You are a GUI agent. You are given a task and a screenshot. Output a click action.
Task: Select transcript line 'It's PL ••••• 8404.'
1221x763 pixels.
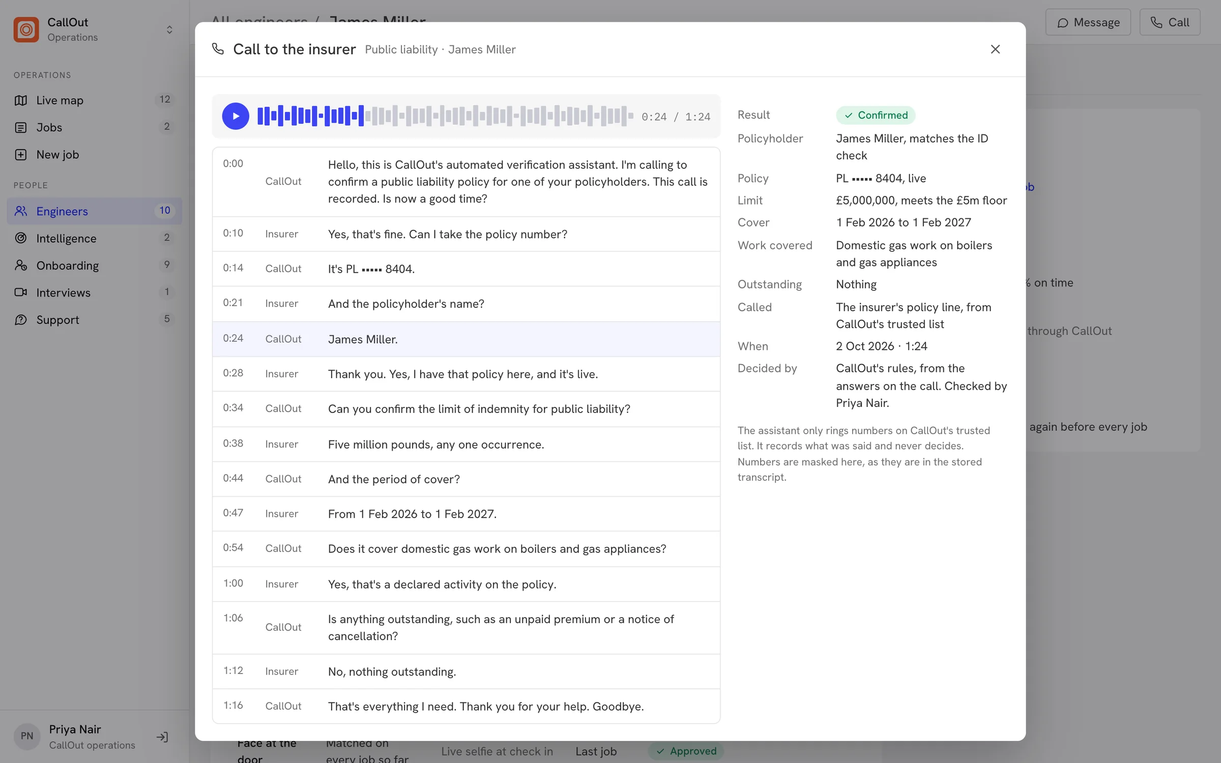pyautogui.click(x=466, y=269)
